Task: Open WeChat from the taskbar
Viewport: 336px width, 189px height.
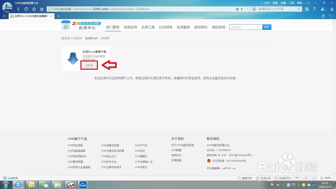Action: tap(45, 185)
